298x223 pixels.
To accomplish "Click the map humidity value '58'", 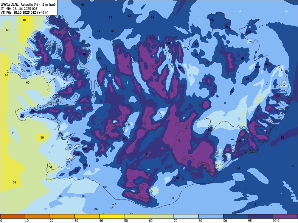I will click(14, 183).
